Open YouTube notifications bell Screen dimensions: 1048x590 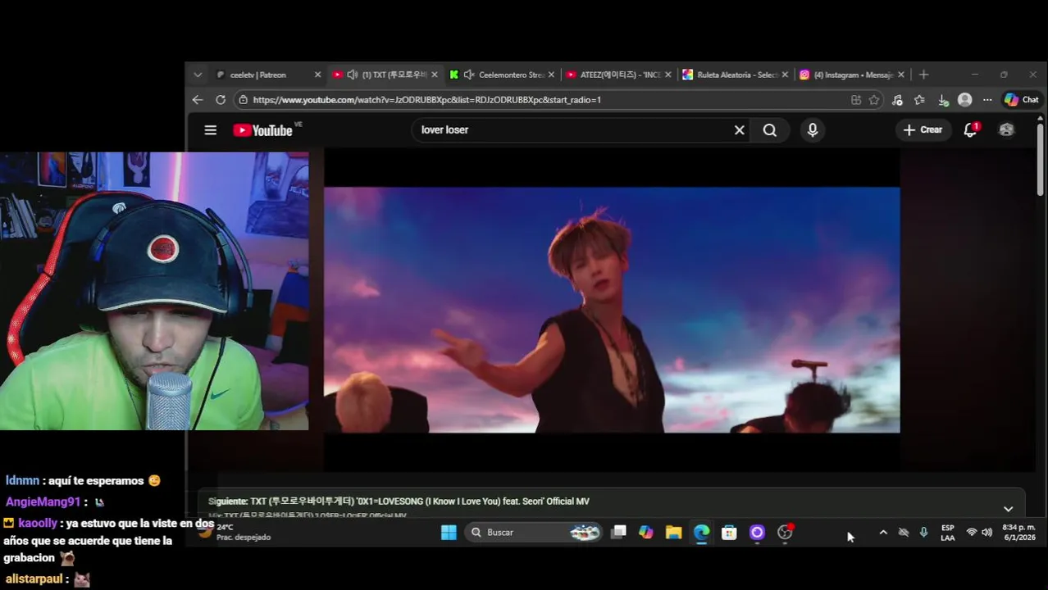tap(971, 129)
